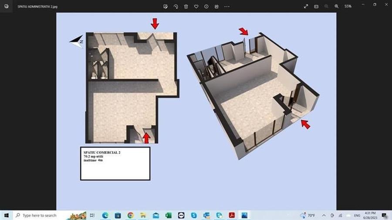The height and width of the screenshot is (220, 392).
Task: Open the ENG language selector
Action: tap(357, 215)
